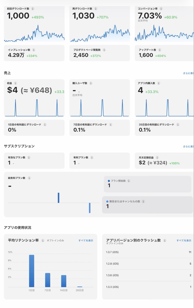Click the 購入ユーザ数 spike chart
The height and width of the screenshot is (308, 194).
100,108
